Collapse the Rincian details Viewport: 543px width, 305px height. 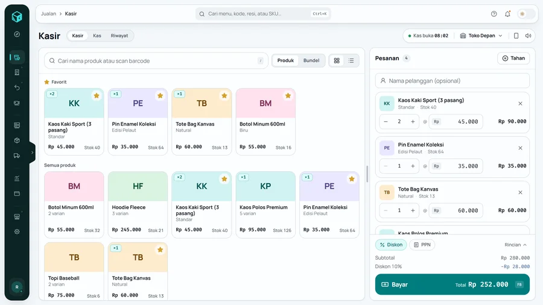(x=515, y=245)
